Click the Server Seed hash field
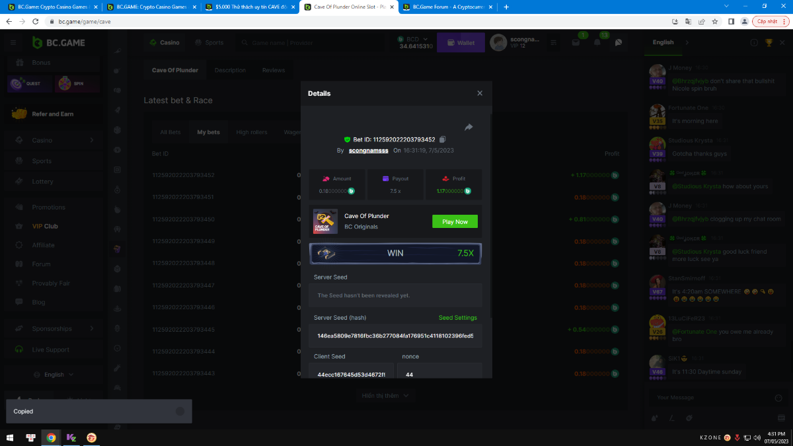Viewport: 793px width, 446px height. coord(395,336)
